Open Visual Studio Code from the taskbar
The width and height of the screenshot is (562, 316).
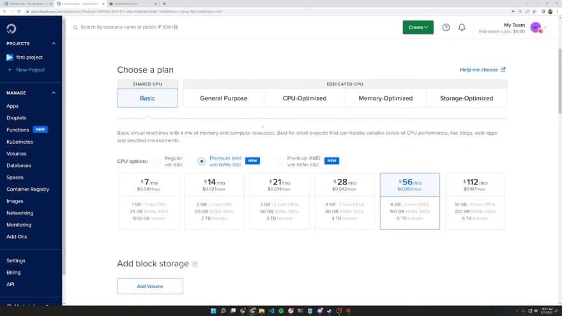point(271,311)
